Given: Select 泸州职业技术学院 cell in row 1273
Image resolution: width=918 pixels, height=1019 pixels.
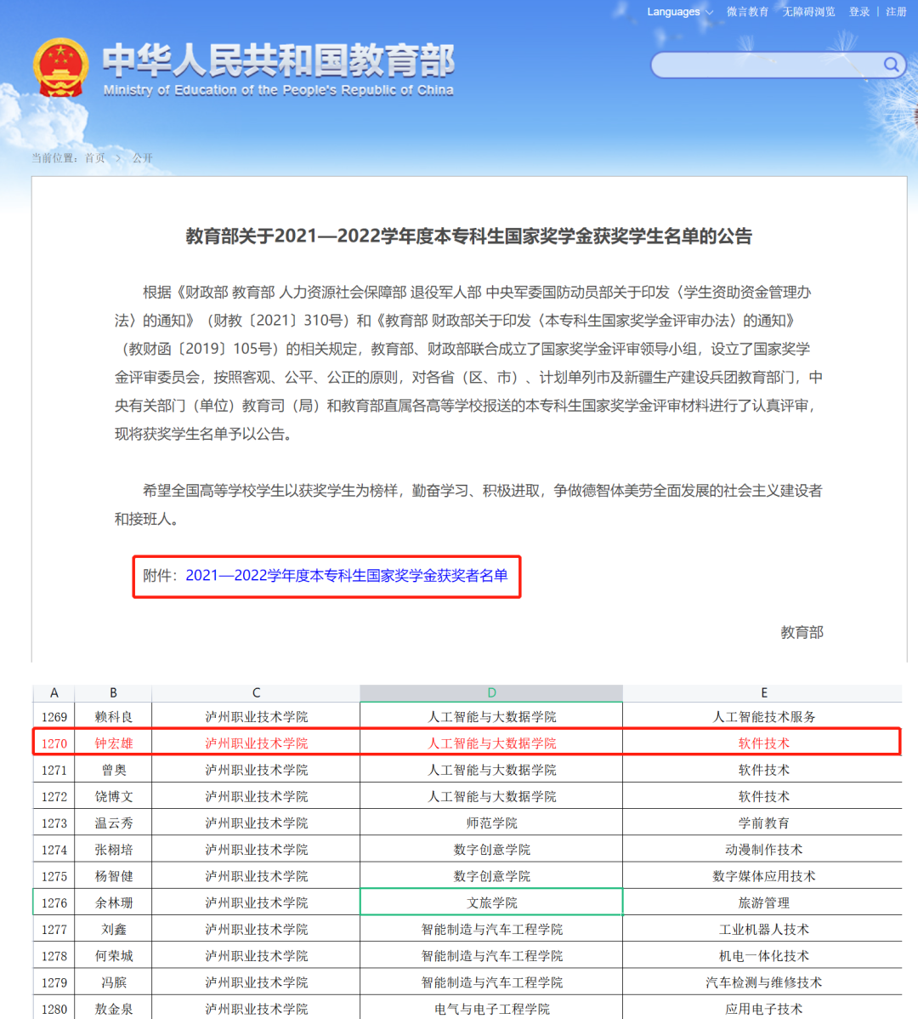Looking at the screenshot, I should [256, 823].
